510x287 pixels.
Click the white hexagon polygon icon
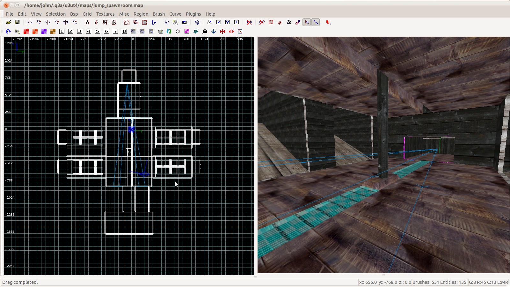(178, 31)
